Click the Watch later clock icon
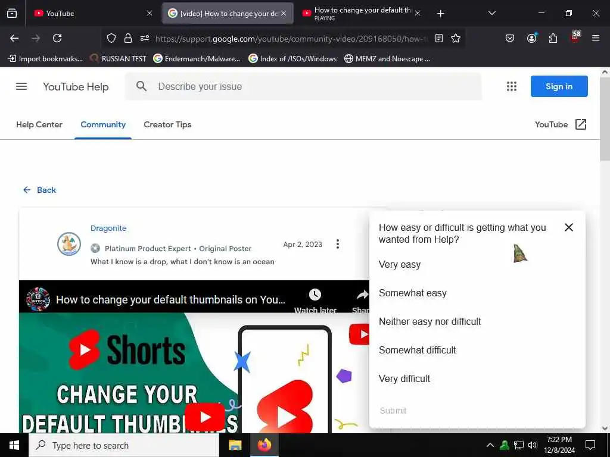Viewport: 610px width, 457px height. pos(315,295)
